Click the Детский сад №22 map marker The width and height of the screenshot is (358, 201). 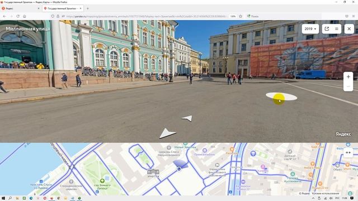click(x=290, y=151)
